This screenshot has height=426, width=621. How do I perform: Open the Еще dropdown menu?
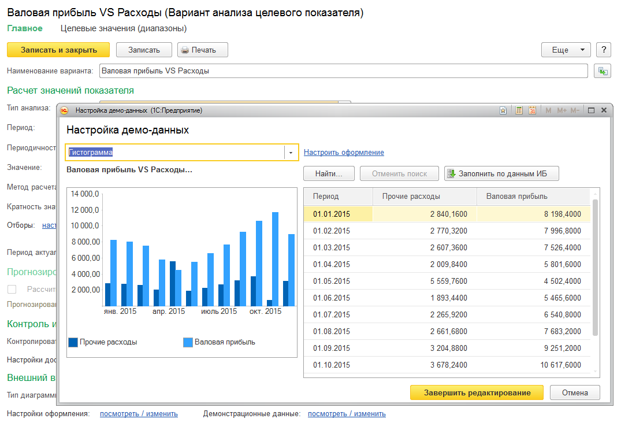pyautogui.click(x=566, y=50)
